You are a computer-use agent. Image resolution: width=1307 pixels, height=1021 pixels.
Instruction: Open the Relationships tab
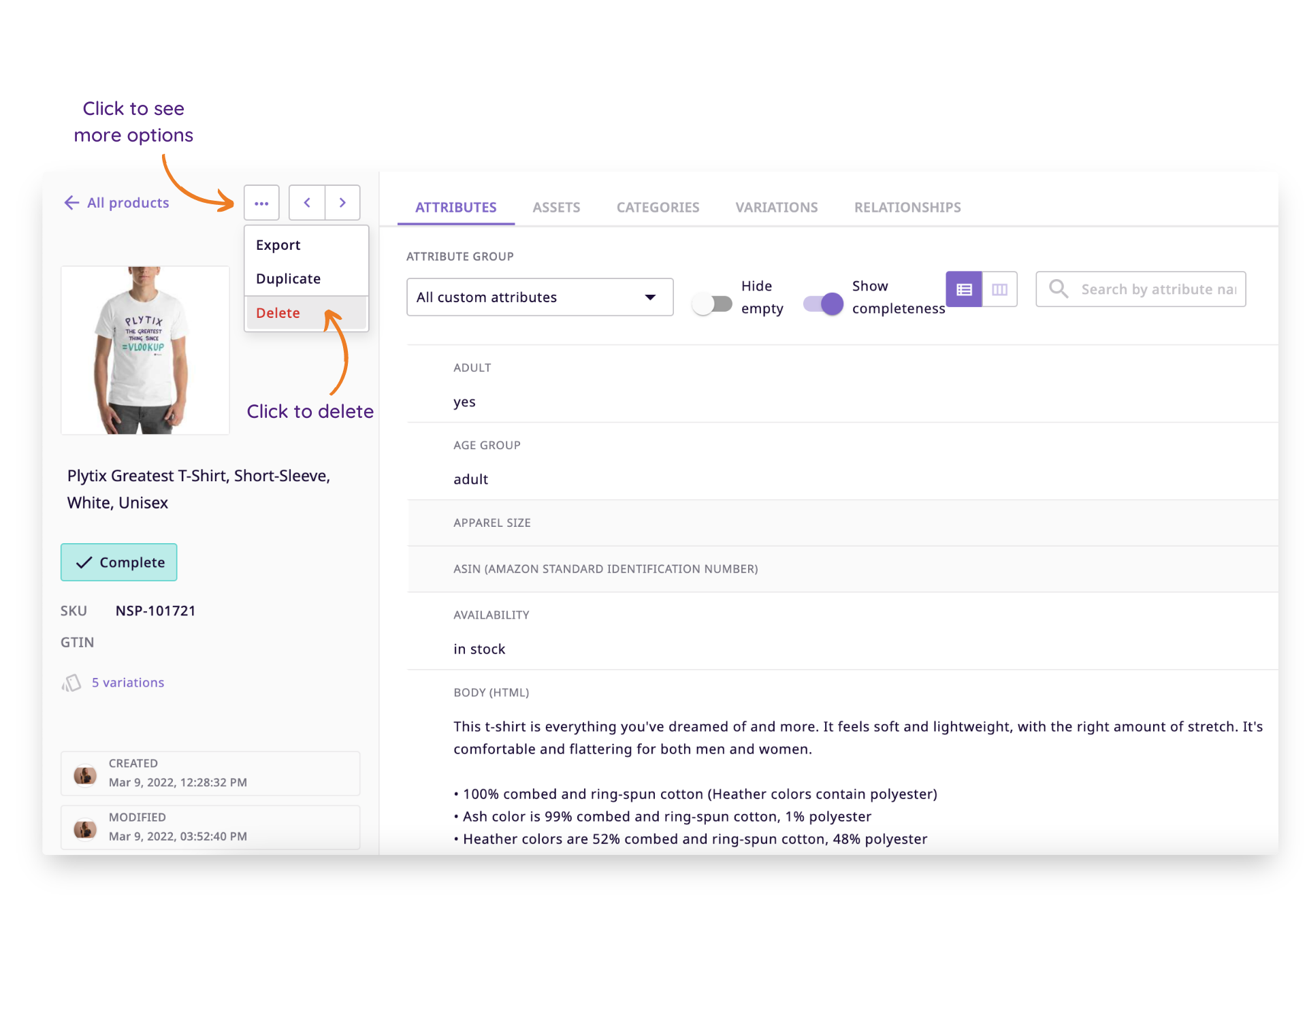click(x=907, y=208)
